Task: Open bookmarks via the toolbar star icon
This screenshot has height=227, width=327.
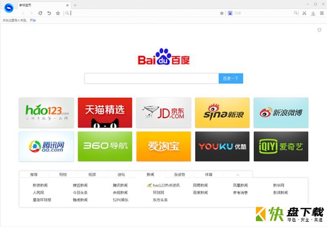Action: (x=58, y=13)
